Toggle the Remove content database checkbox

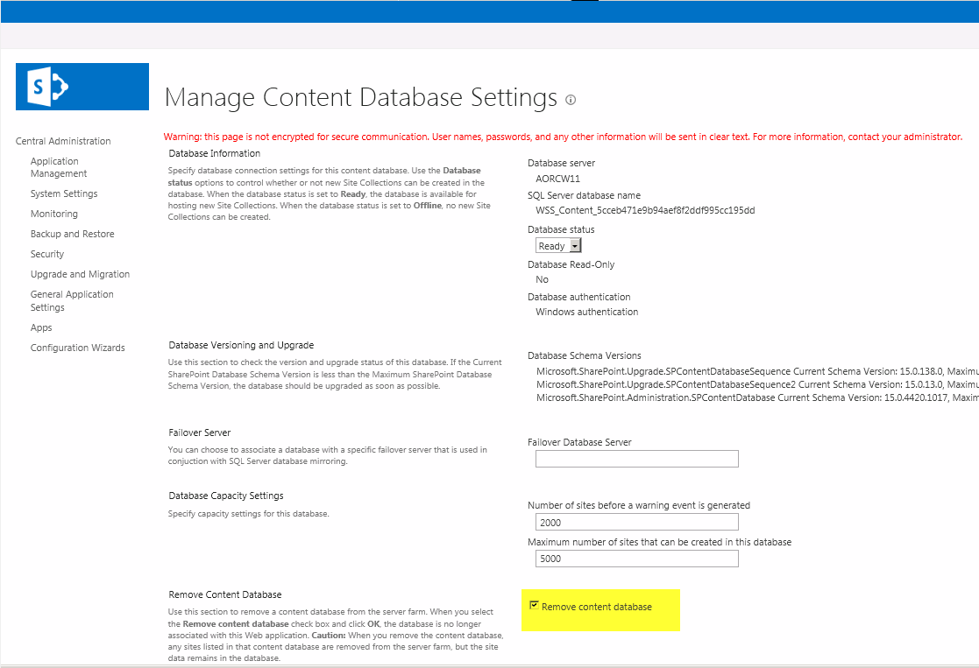point(534,605)
